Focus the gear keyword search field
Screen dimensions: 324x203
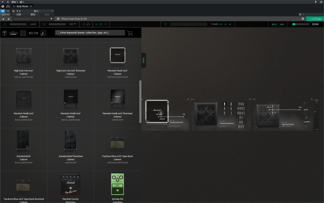pyautogui.click(x=90, y=33)
